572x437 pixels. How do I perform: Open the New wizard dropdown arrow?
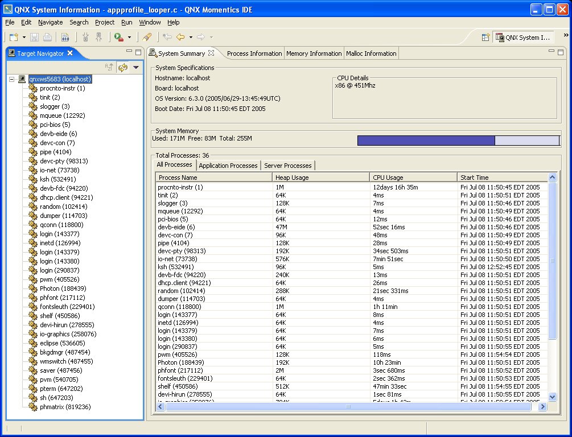23,36
